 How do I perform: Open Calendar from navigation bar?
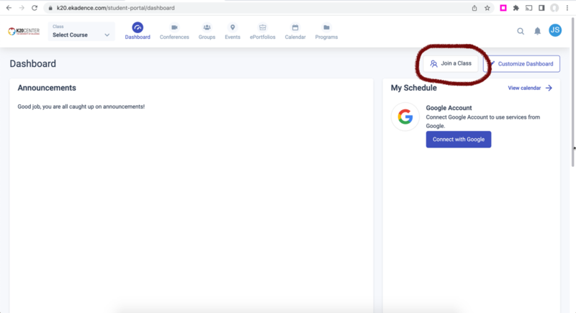coord(295,28)
